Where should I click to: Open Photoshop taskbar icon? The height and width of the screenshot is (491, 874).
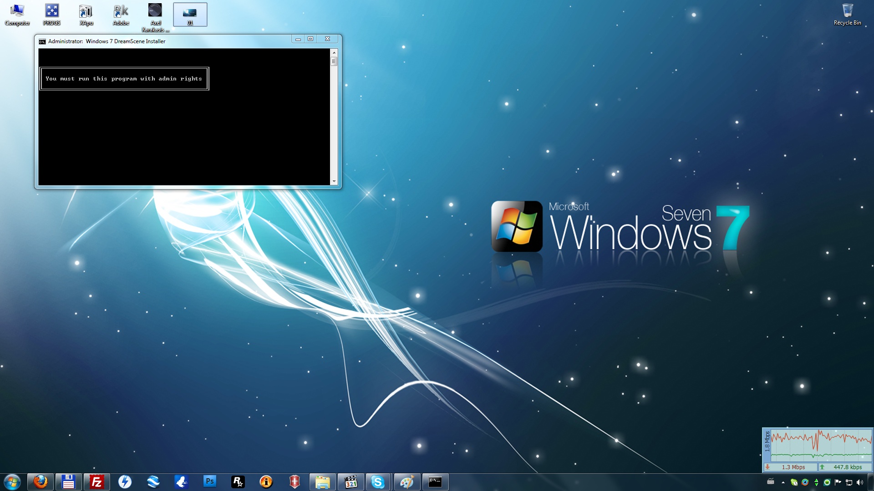tap(209, 481)
